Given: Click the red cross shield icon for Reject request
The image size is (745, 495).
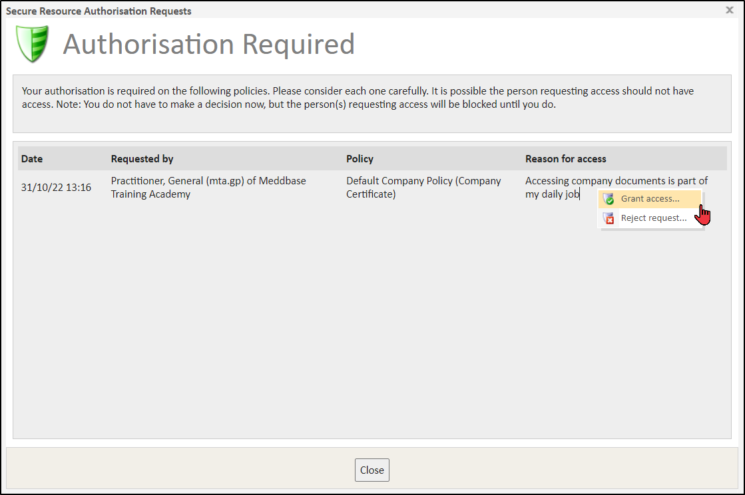Looking at the screenshot, I should (x=608, y=218).
